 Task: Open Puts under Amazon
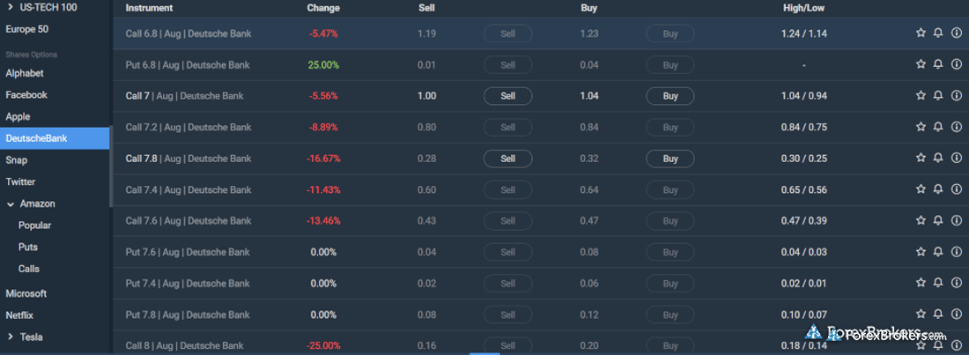pos(28,248)
